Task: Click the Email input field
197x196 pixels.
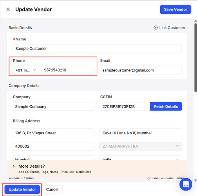Action: [x=141, y=70]
